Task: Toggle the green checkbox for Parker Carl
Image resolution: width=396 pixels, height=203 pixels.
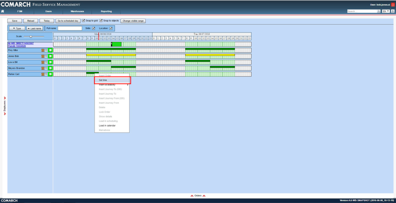Action: pyautogui.click(x=50, y=74)
